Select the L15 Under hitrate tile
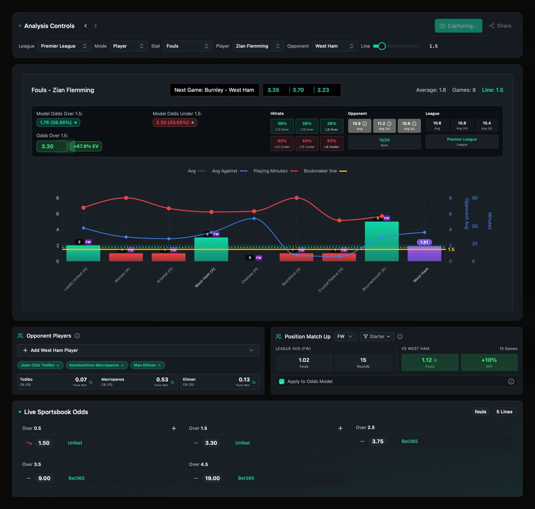 307,143
